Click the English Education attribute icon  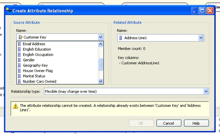click(19, 49)
